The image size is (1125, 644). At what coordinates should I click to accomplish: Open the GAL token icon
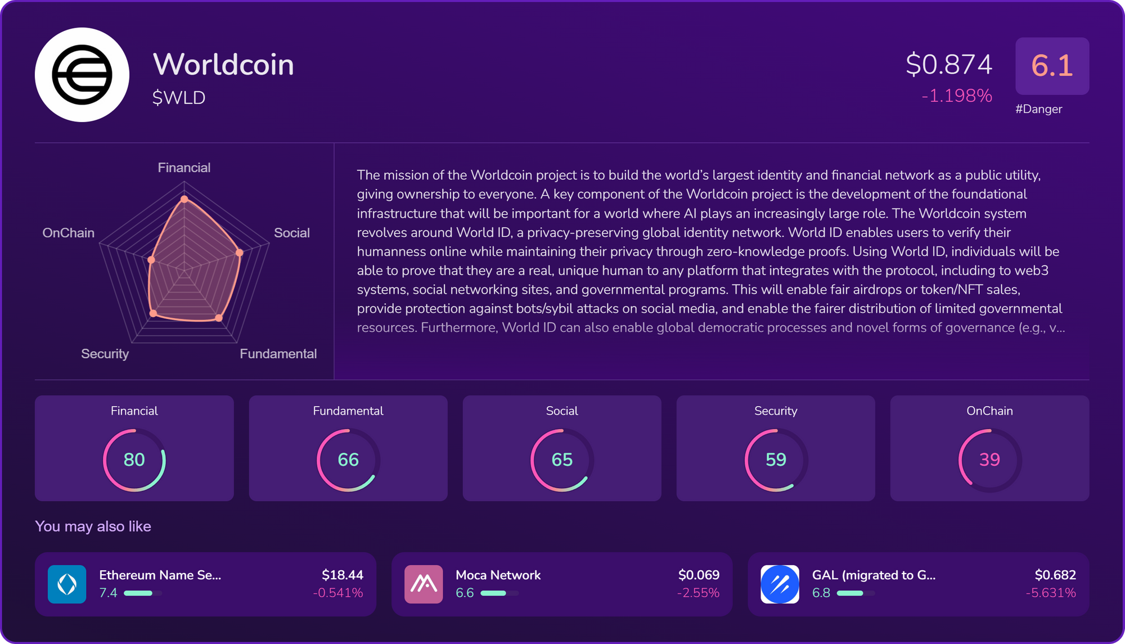coord(780,584)
